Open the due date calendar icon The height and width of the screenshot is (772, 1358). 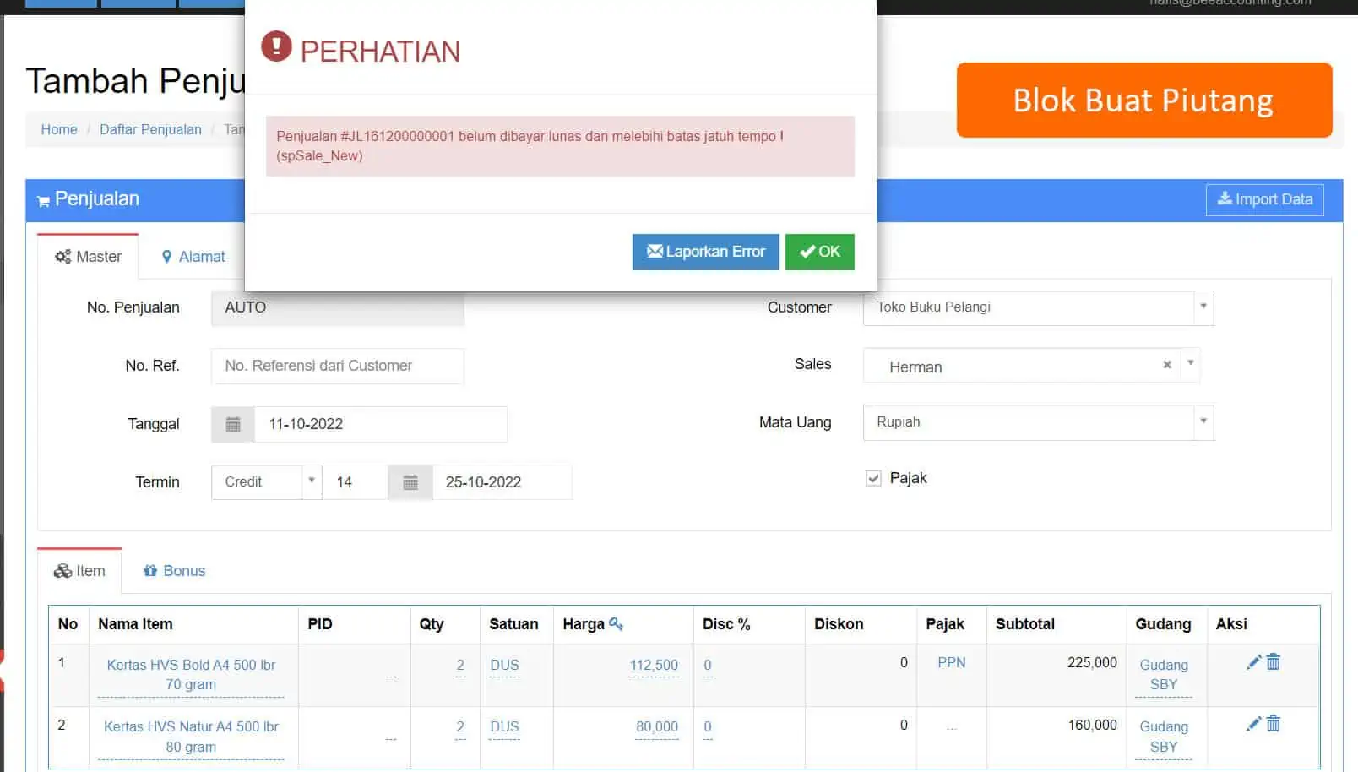point(410,482)
